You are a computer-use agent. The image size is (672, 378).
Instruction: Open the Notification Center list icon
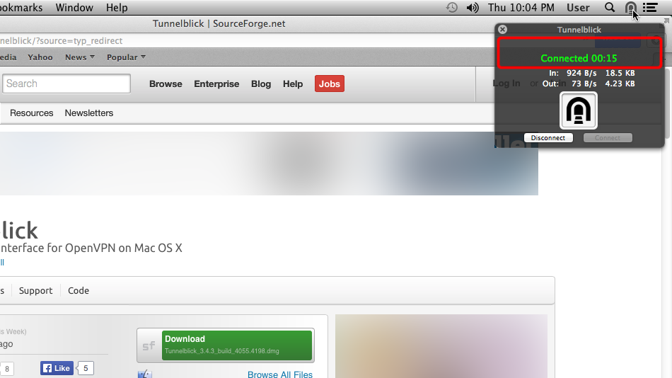650,8
